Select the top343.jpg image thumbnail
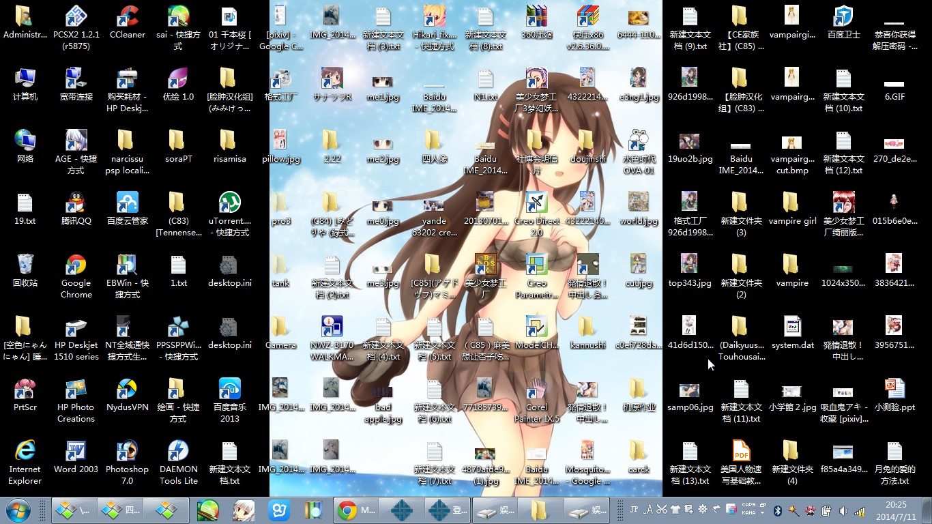Viewport: 932px width, 524px height. click(690, 264)
